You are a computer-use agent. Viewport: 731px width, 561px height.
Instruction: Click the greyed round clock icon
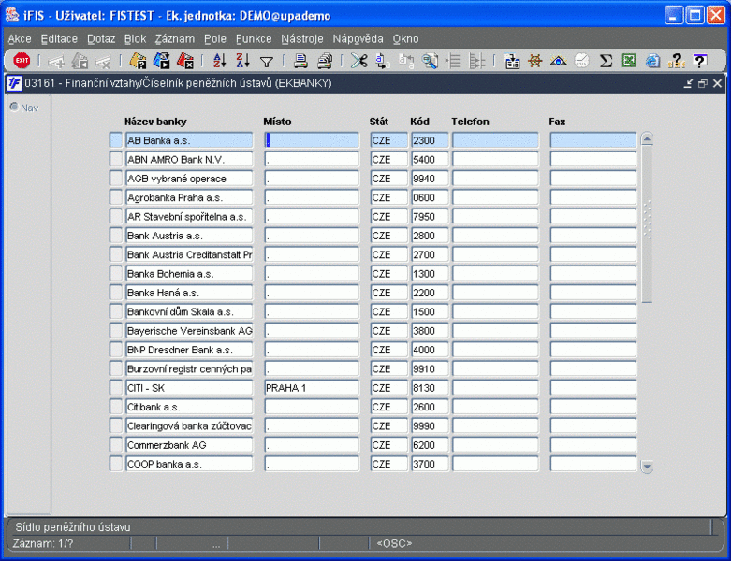pyautogui.click(x=582, y=61)
